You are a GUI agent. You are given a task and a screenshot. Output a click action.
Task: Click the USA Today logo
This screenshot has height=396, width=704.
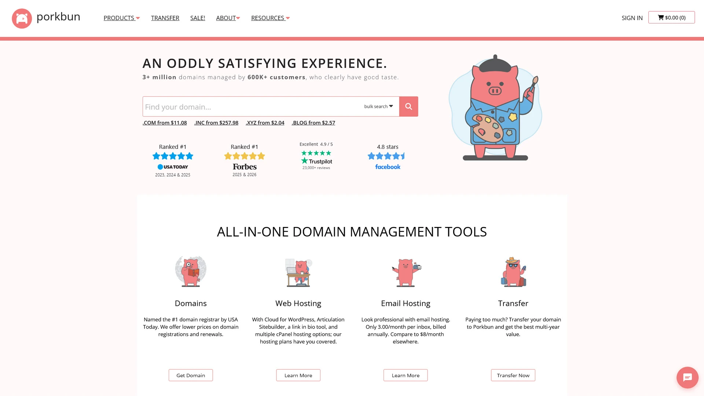(x=173, y=167)
